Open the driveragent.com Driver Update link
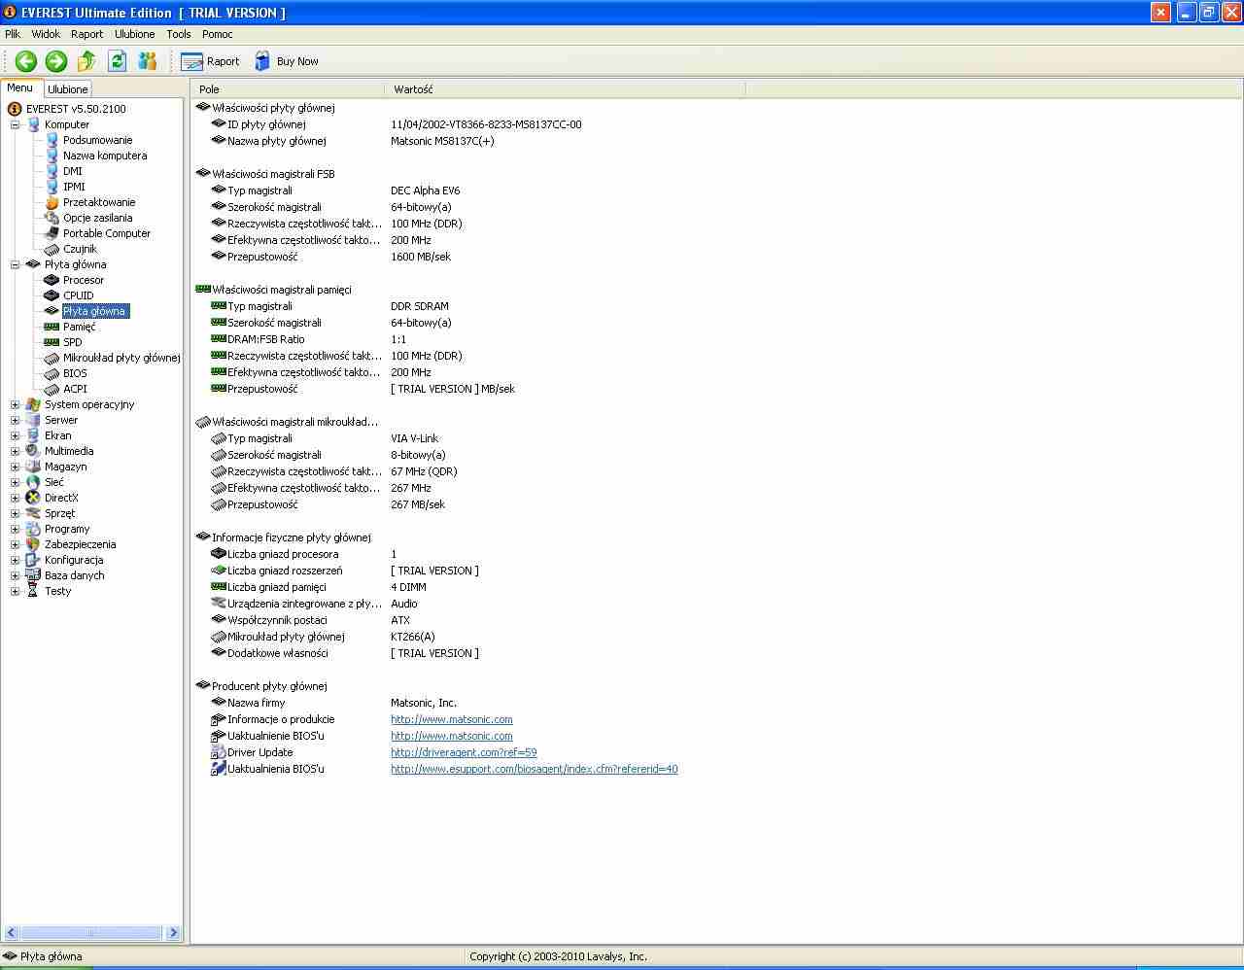 click(464, 752)
